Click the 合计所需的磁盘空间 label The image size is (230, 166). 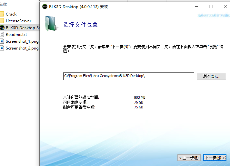(x=81, y=97)
